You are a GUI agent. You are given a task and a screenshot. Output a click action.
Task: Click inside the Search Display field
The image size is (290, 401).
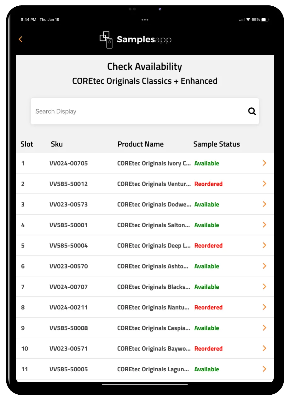[x=139, y=111]
